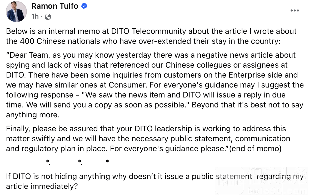Click the first asterisk in separator row
This screenshot has height=196, width=309.
pyautogui.click(x=48, y=162)
